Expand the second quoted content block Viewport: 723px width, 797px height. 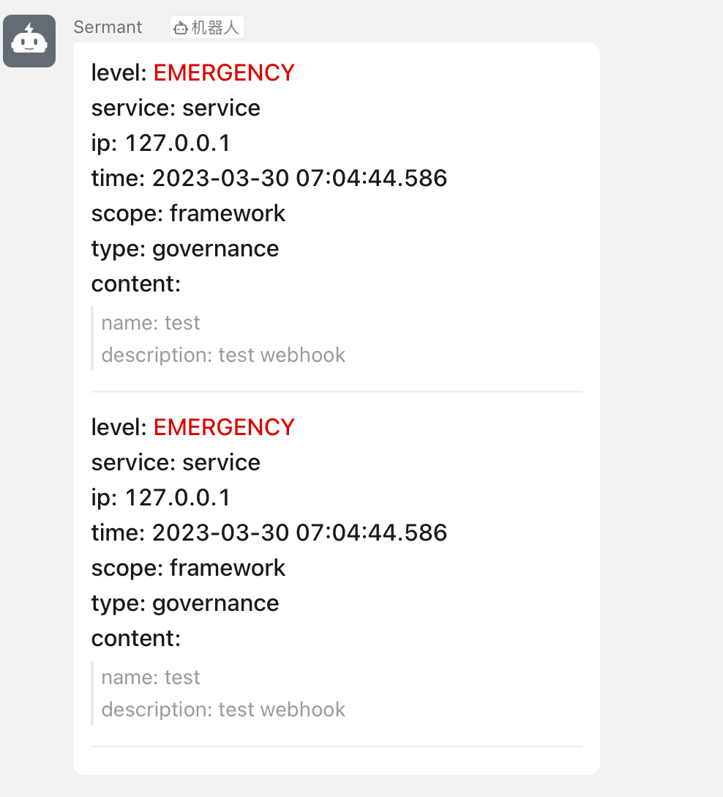(x=223, y=693)
